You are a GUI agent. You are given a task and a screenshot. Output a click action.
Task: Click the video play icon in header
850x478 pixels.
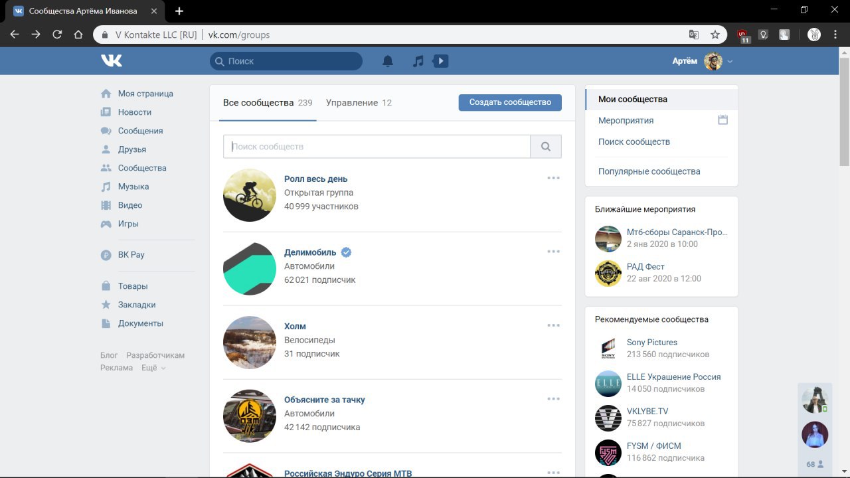click(440, 61)
